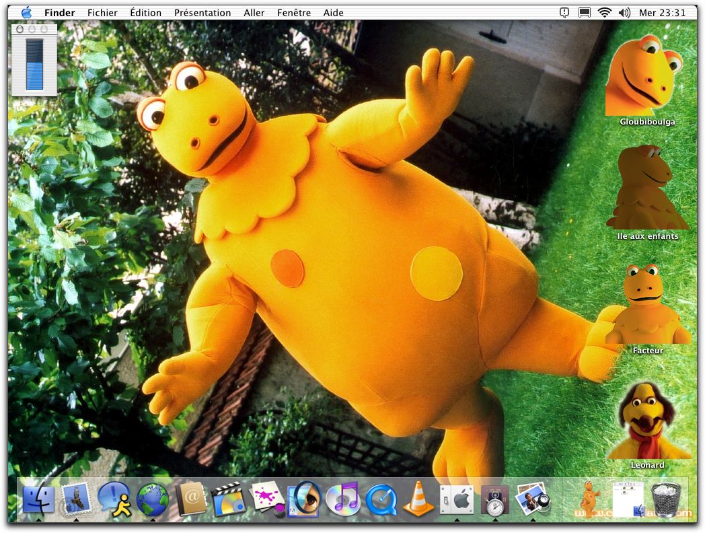Screen dimensions: 705x533
Task: Launch the globe browser icon in Dock
Action: click(153, 499)
